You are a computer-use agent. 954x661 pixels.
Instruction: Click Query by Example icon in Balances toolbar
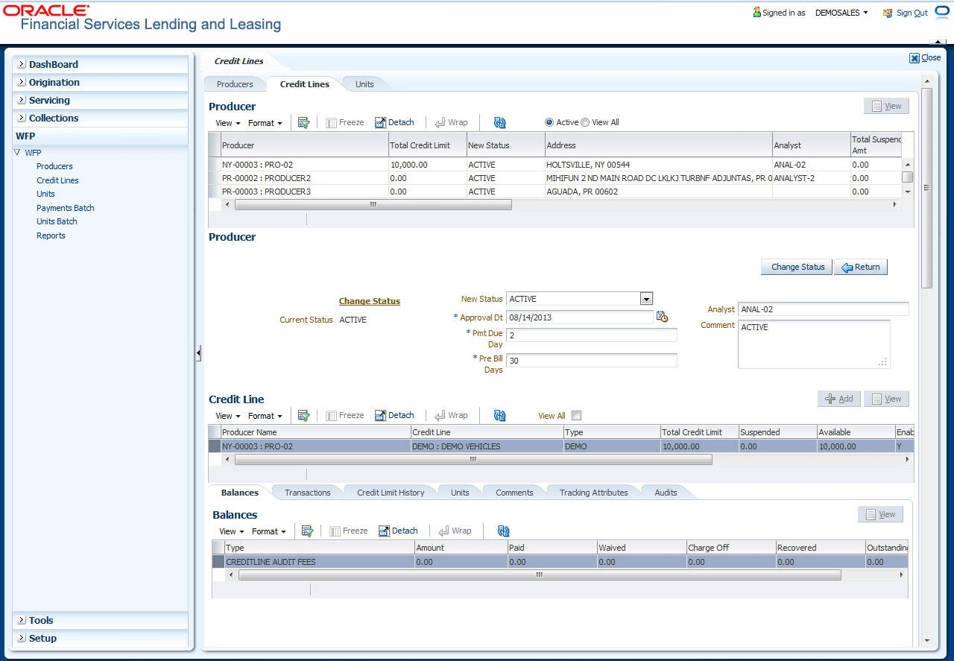click(x=307, y=531)
